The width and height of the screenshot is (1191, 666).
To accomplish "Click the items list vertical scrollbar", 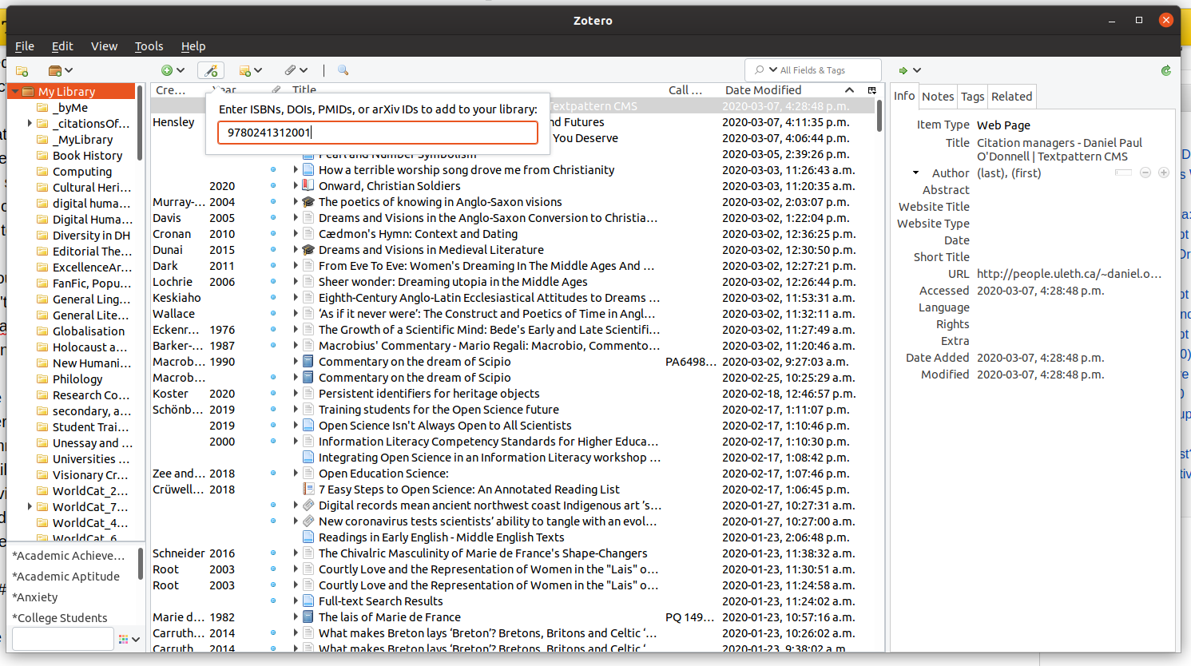I will [x=879, y=116].
